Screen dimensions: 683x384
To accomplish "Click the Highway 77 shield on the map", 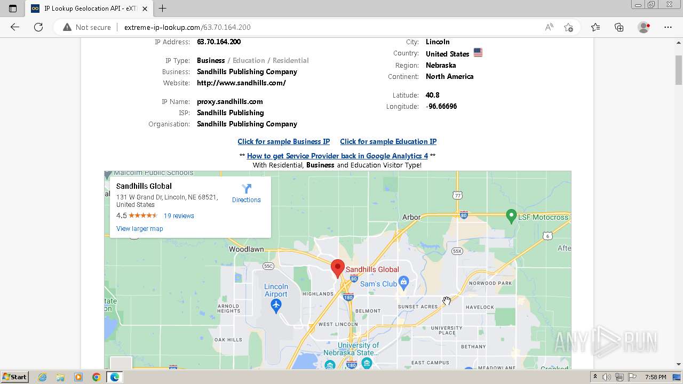I will tap(457, 196).
